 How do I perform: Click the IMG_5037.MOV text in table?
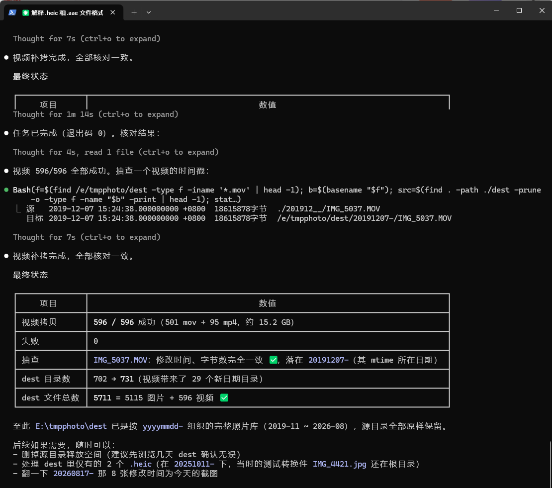click(120, 360)
